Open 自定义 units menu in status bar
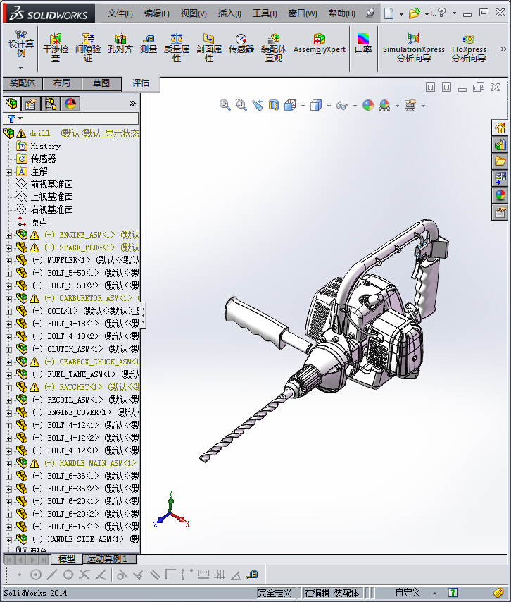Screen dimensions: 511x602 416,593
